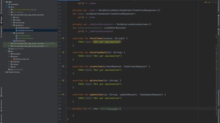Open the Gradle tool window tab
Screen dimensions: 220x123
pos(219,32)
